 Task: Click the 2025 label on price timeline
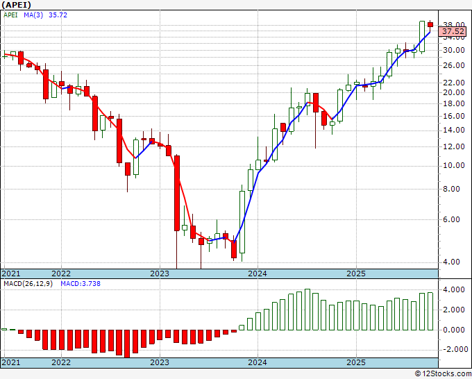356,273
